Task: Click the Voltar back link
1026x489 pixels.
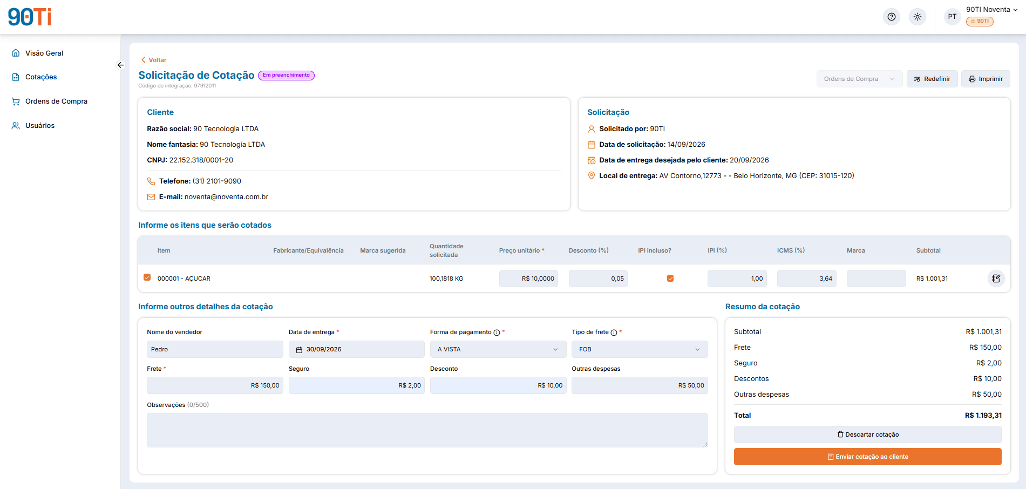Action: point(154,60)
